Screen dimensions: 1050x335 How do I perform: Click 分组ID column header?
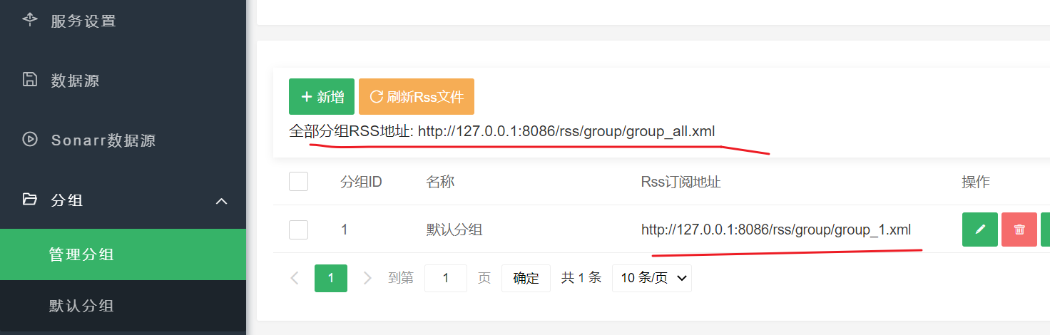(361, 182)
